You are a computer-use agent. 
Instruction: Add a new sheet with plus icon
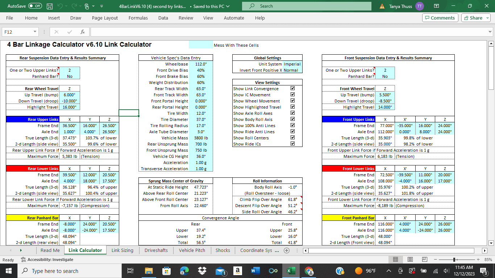287,250
